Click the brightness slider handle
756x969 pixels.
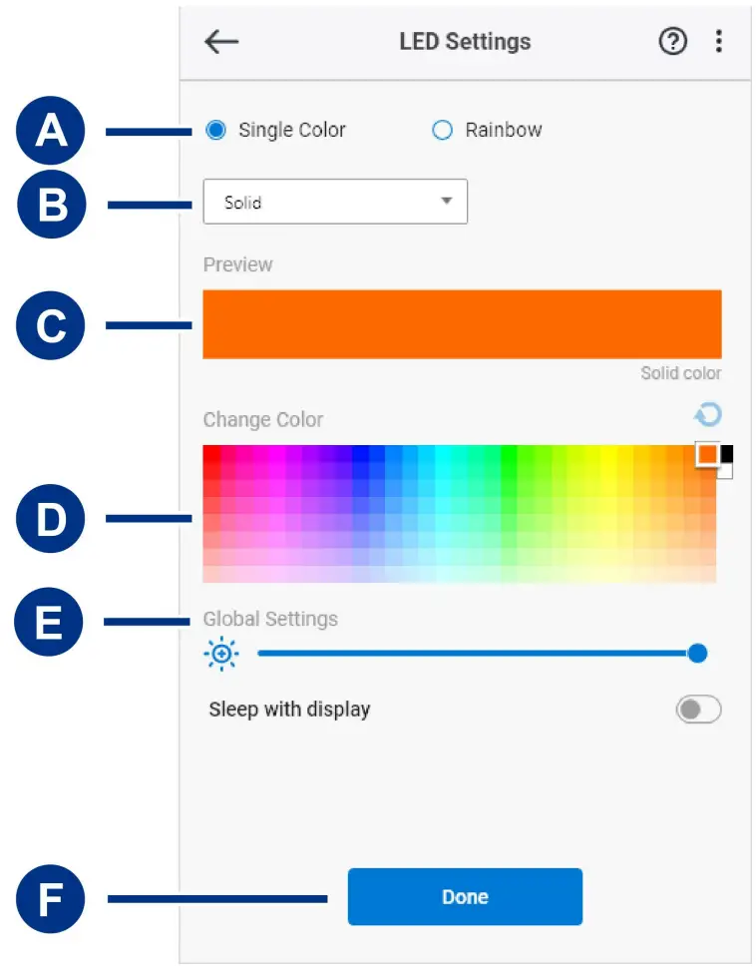tap(697, 654)
